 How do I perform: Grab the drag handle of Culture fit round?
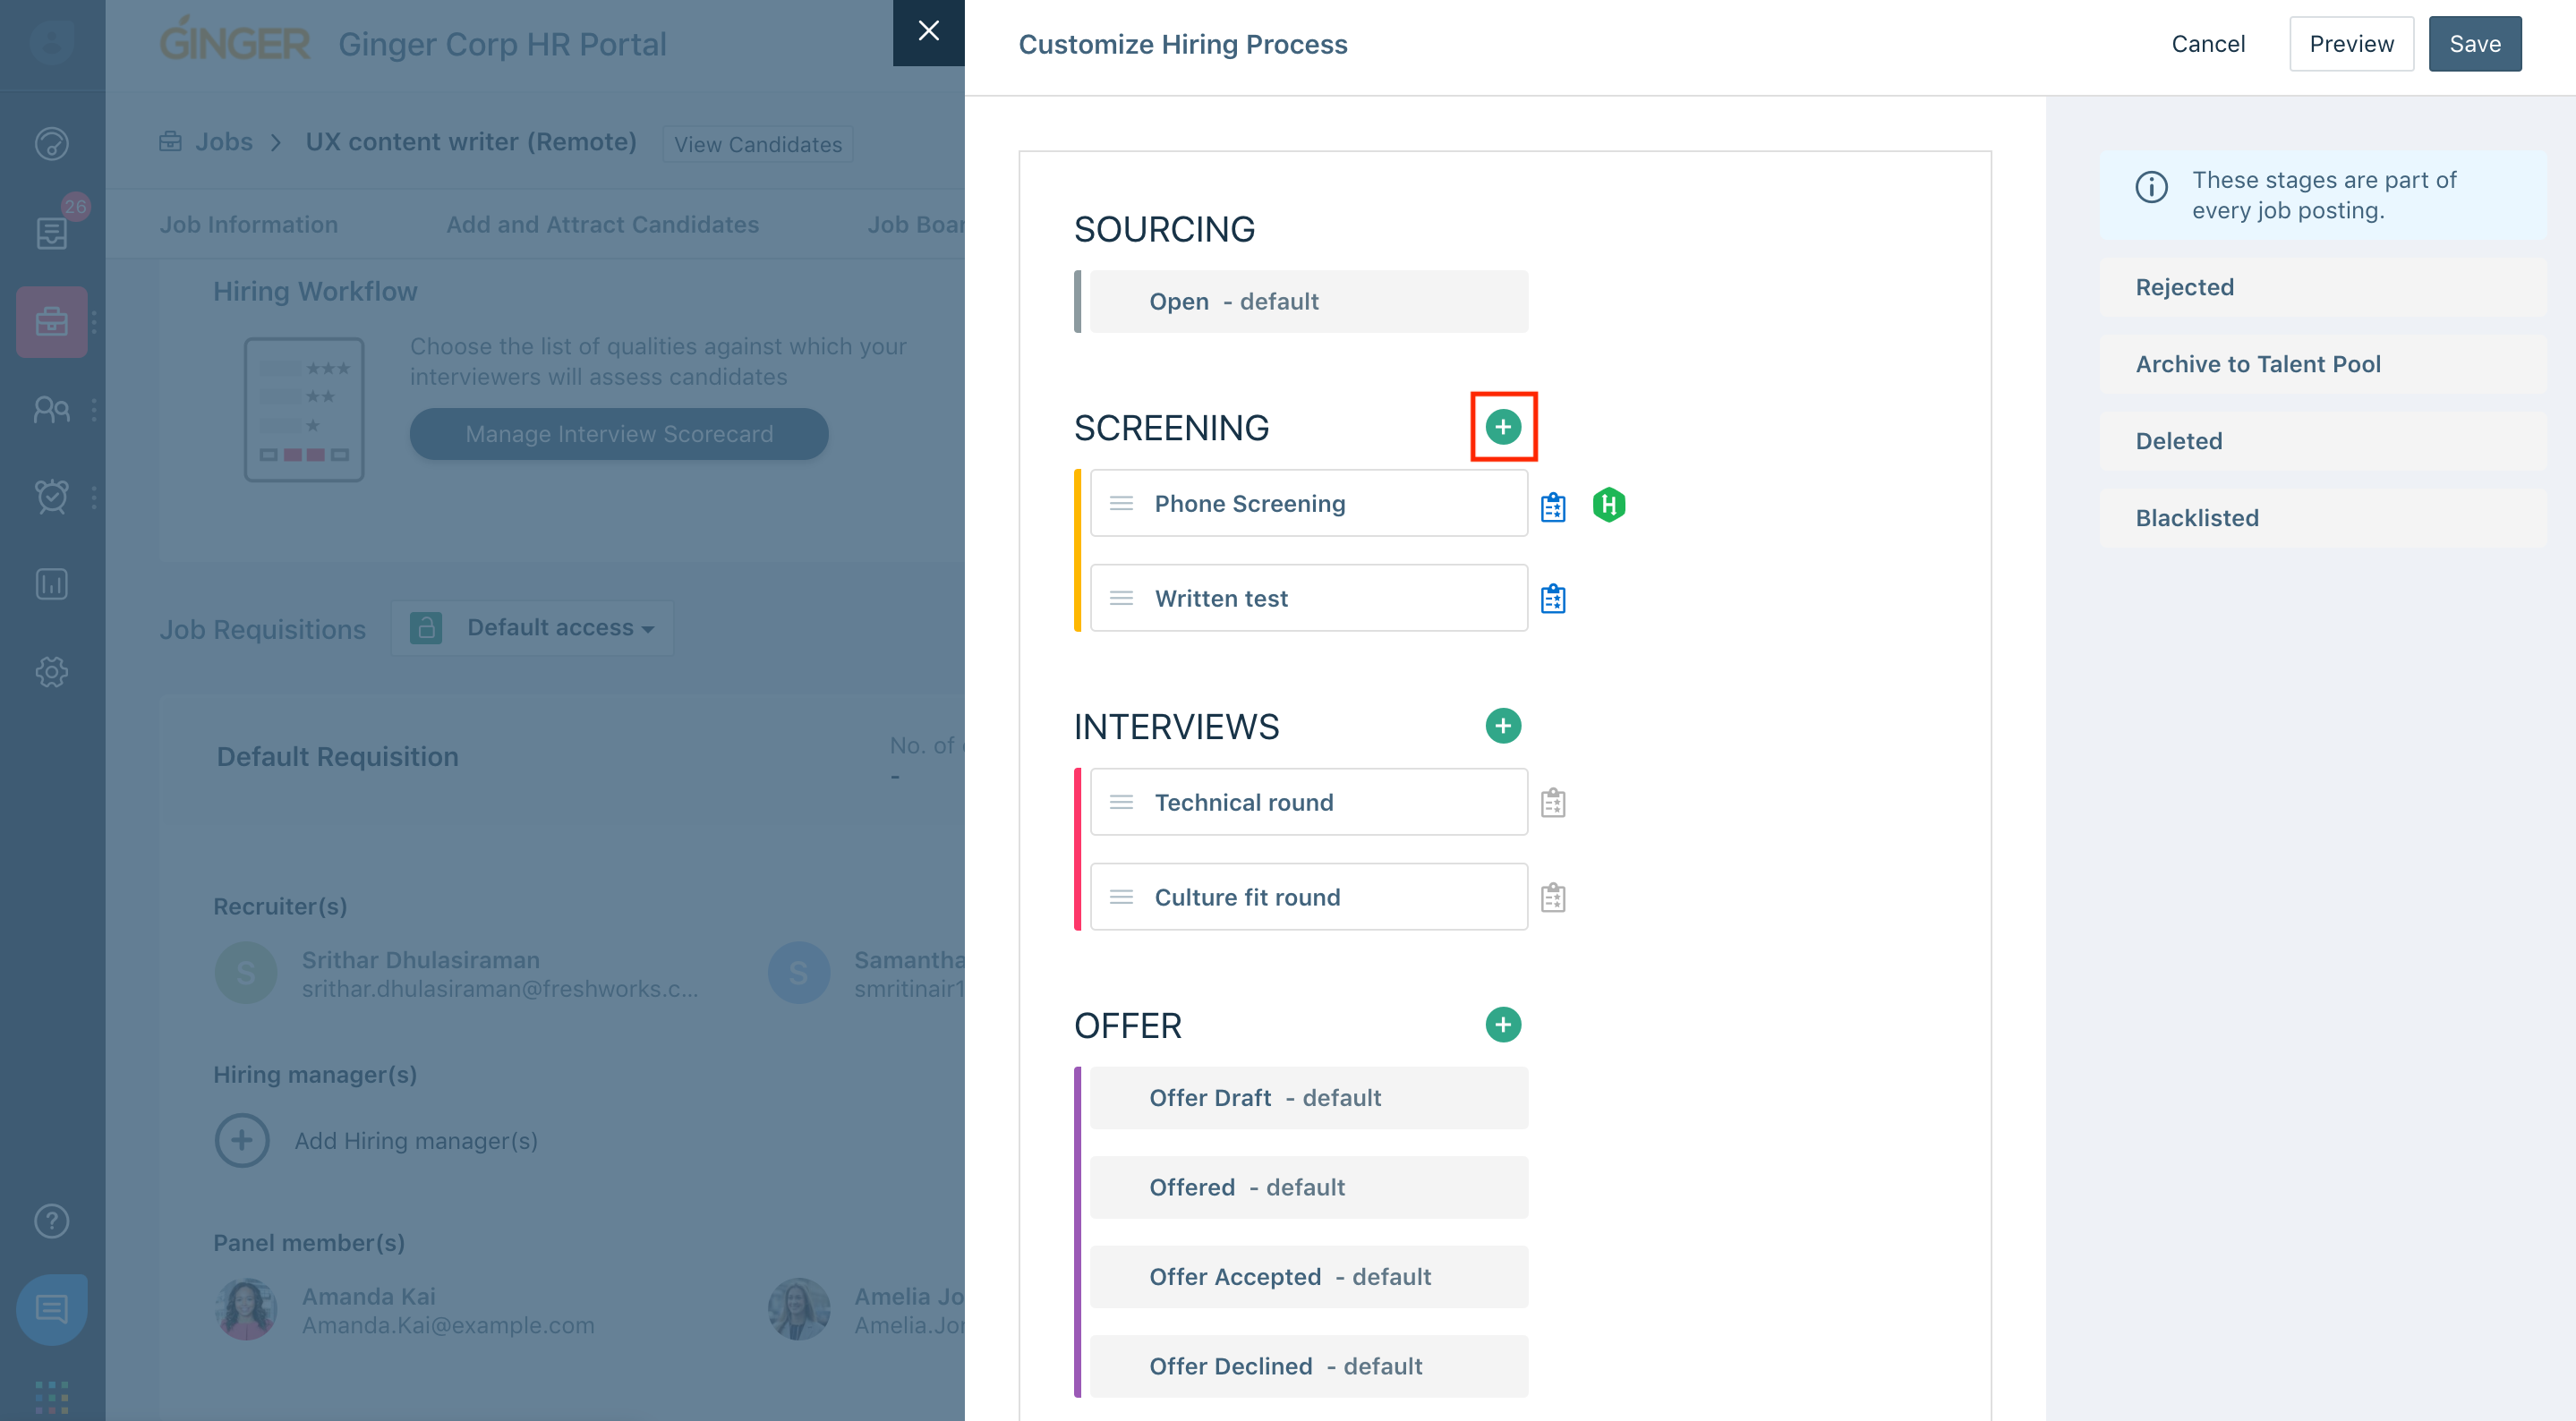tap(1122, 898)
